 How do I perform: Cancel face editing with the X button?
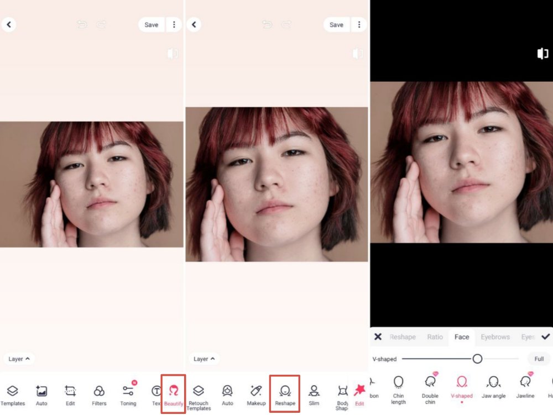(x=378, y=337)
